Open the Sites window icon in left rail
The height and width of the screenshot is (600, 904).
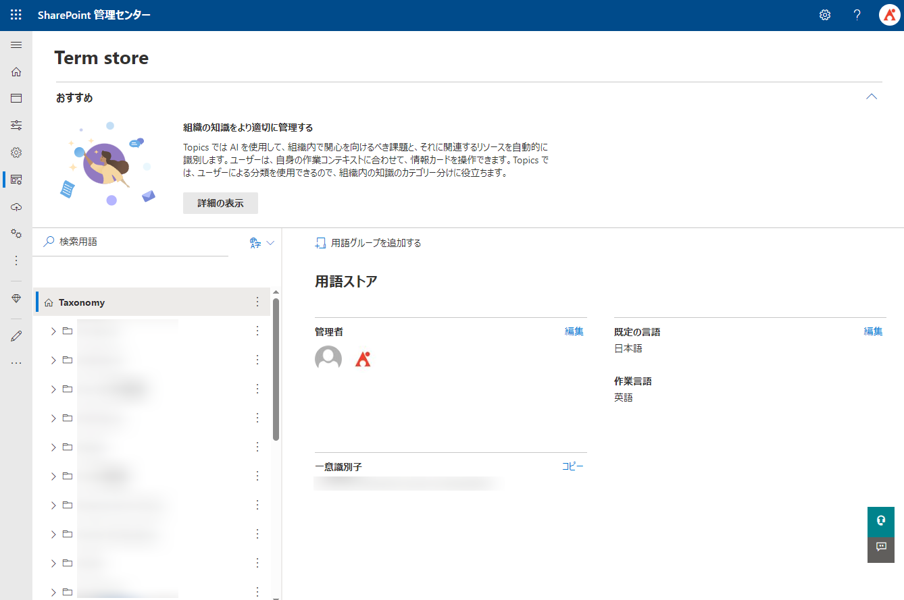pyautogui.click(x=16, y=99)
